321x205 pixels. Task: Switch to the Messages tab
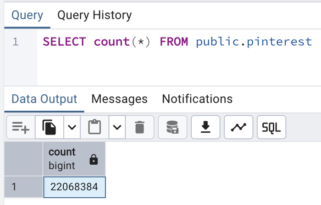[x=119, y=99]
